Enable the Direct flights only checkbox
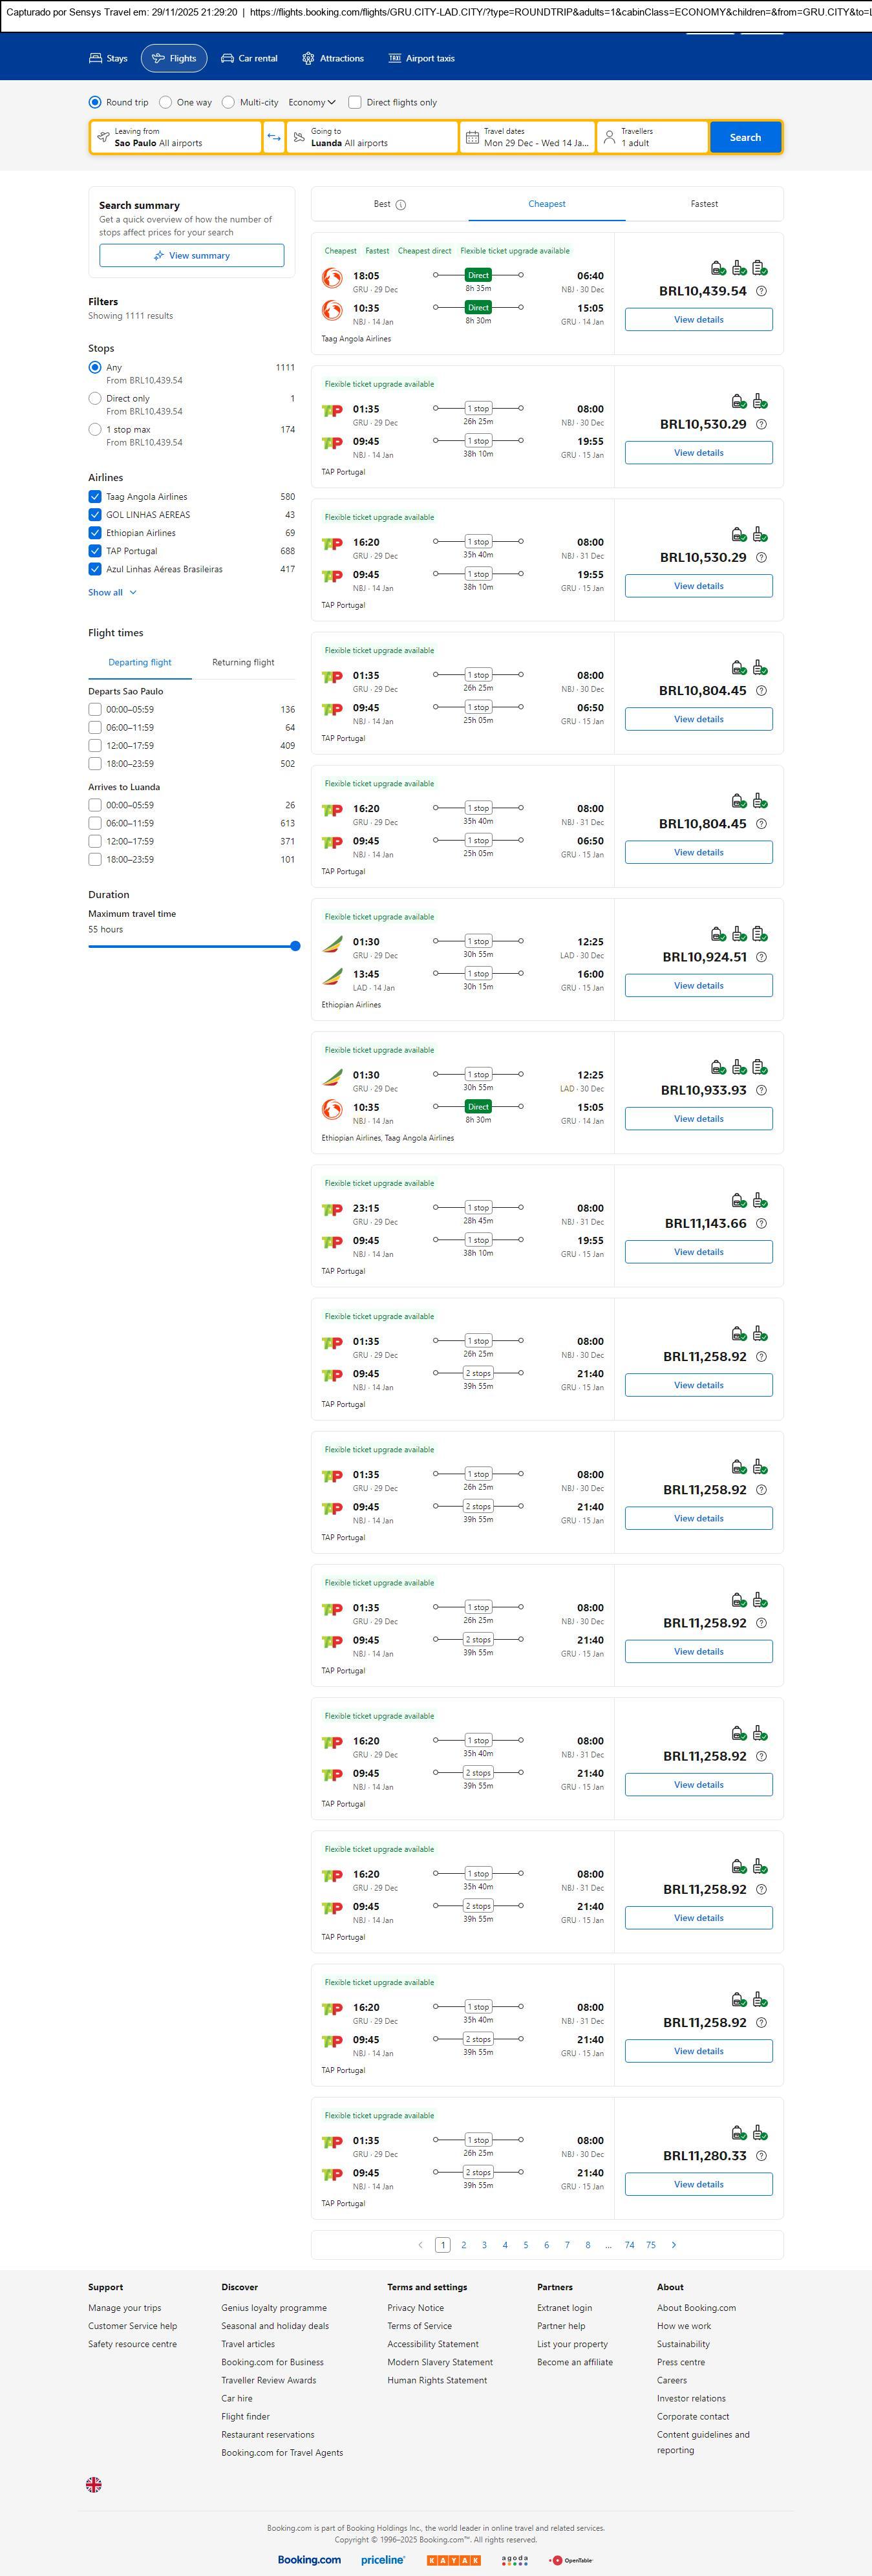 [x=355, y=102]
